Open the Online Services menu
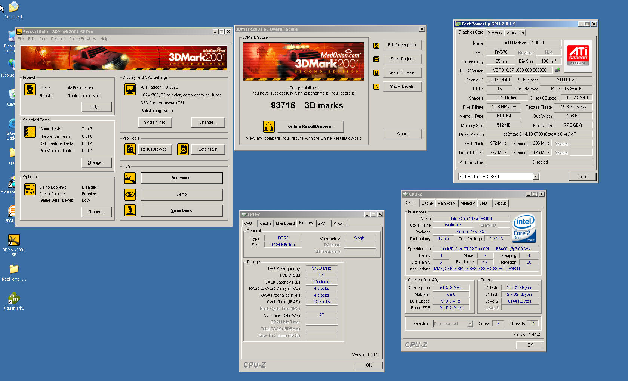This screenshot has height=381, width=628. (x=82, y=39)
